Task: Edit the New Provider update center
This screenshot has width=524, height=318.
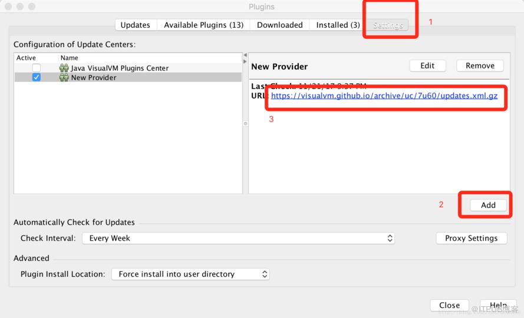Action: coord(427,65)
